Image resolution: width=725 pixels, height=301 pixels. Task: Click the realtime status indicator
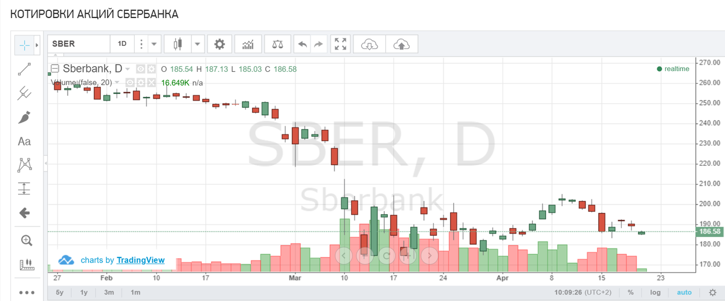point(673,69)
